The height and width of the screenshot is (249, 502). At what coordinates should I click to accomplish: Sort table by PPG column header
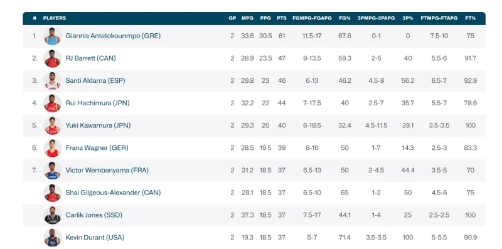point(265,18)
